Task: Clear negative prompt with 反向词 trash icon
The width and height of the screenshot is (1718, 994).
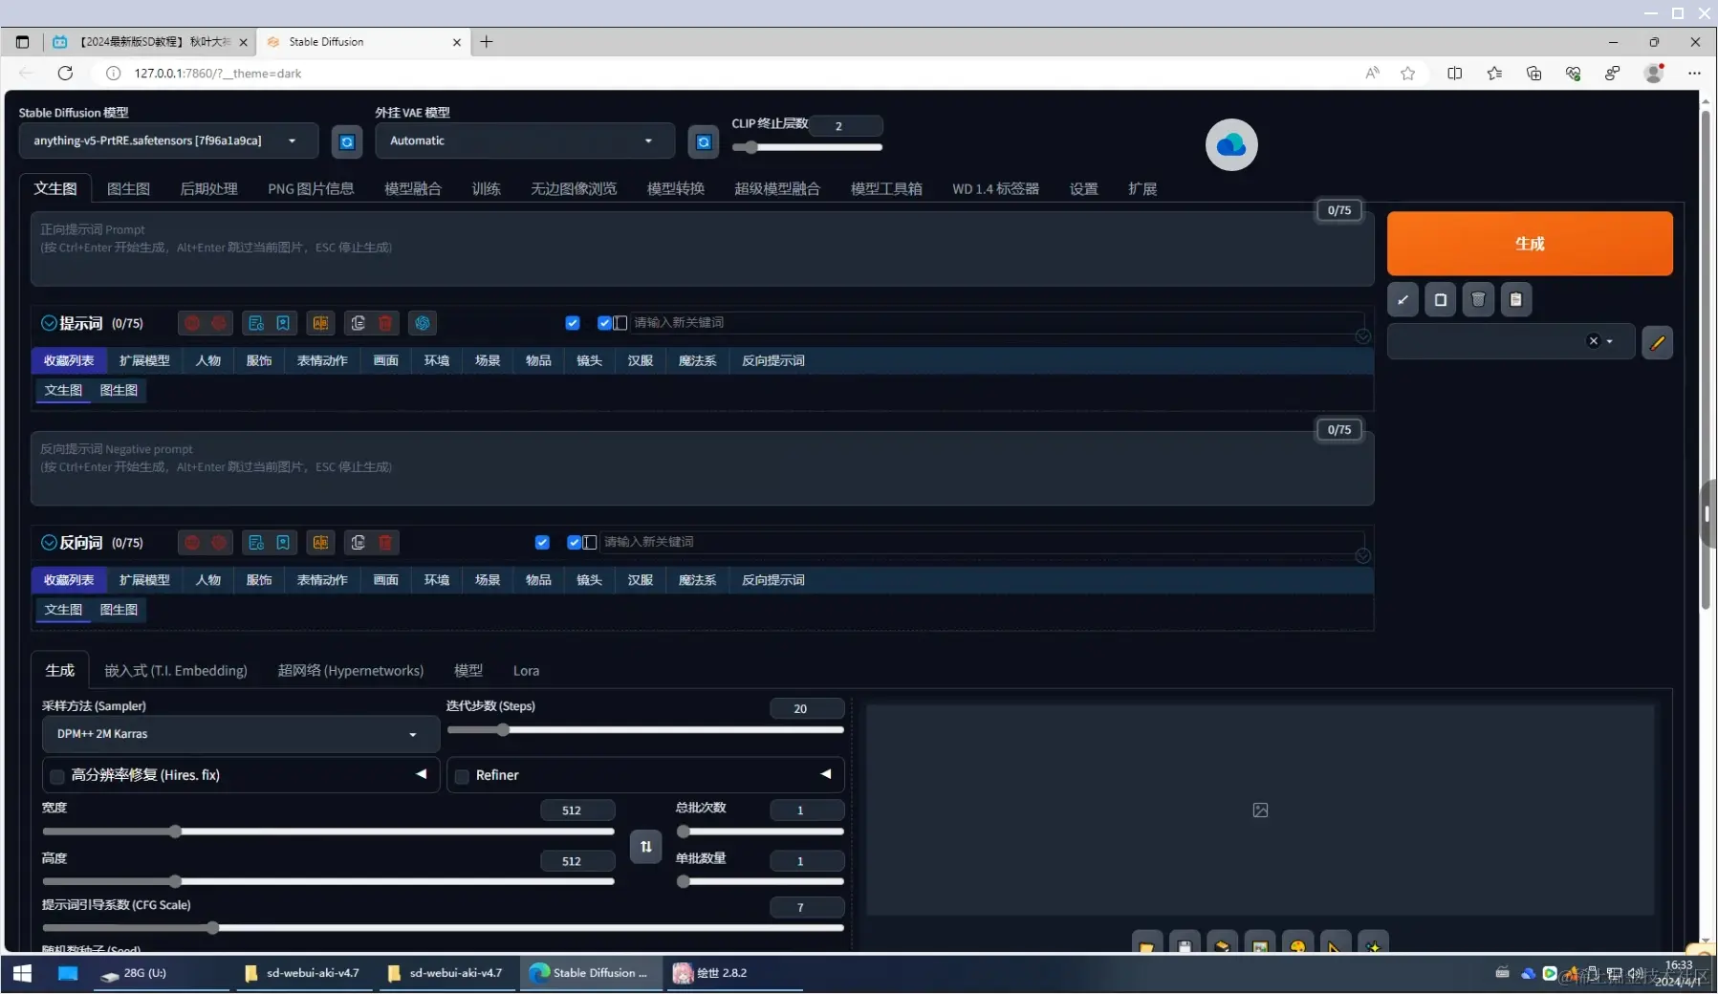Action: pos(385,543)
